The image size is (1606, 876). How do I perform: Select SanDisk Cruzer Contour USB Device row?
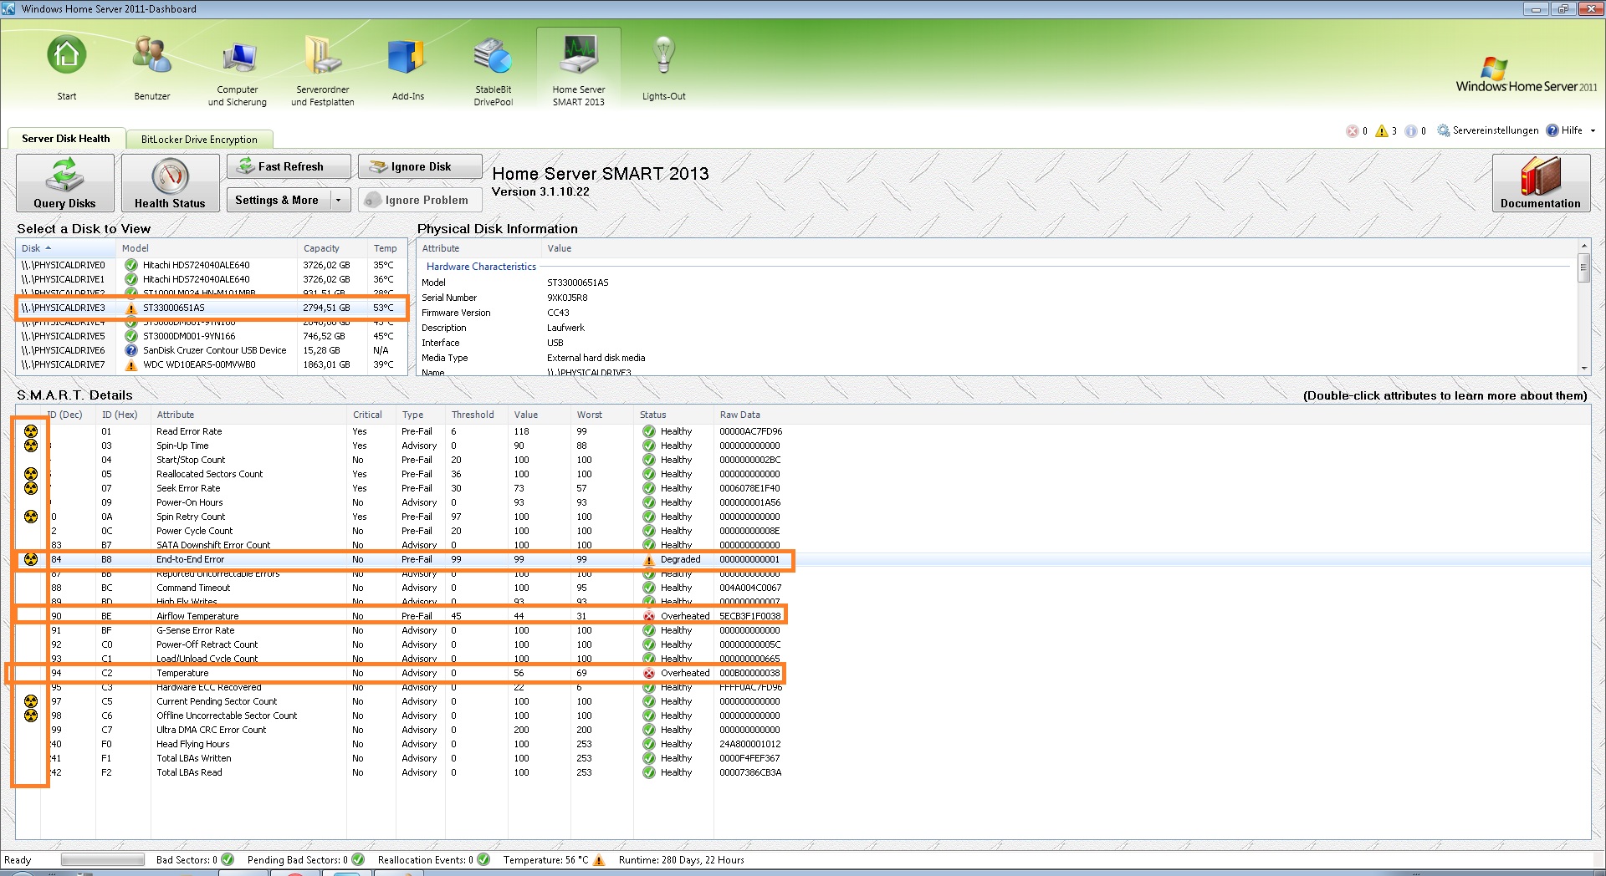tap(211, 350)
